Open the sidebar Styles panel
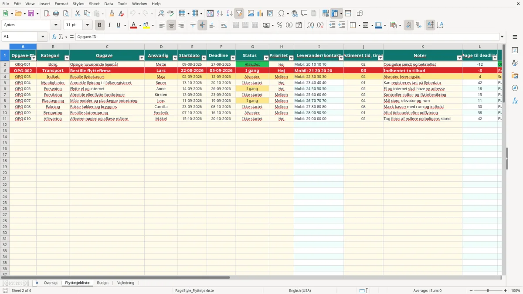The image size is (523, 294). click(x=515, y=63)
